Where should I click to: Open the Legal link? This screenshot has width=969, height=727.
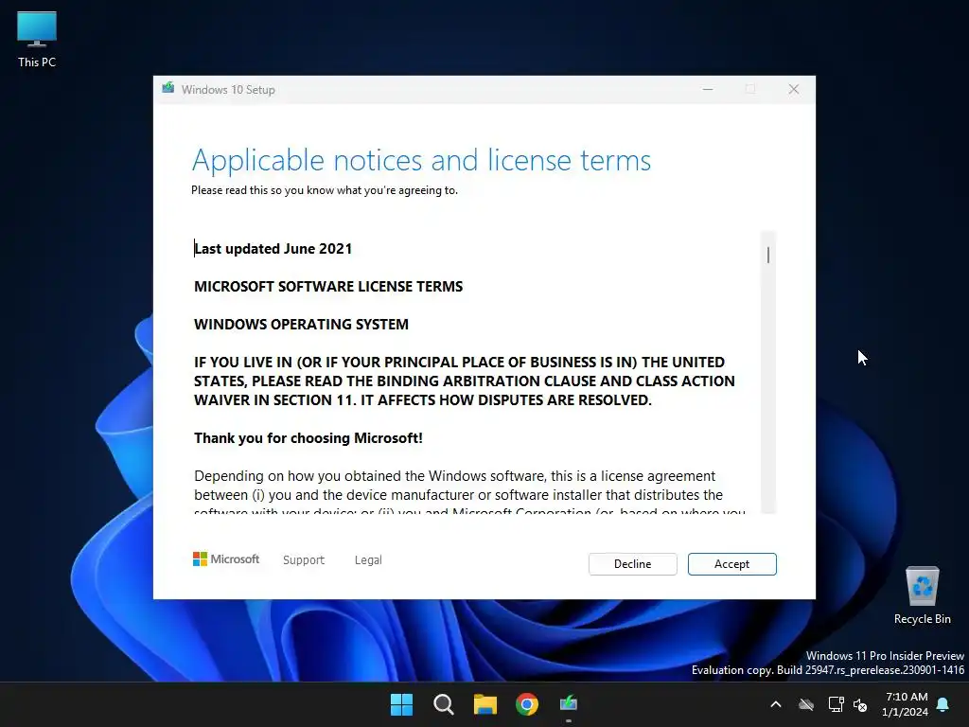pos(368,560)
